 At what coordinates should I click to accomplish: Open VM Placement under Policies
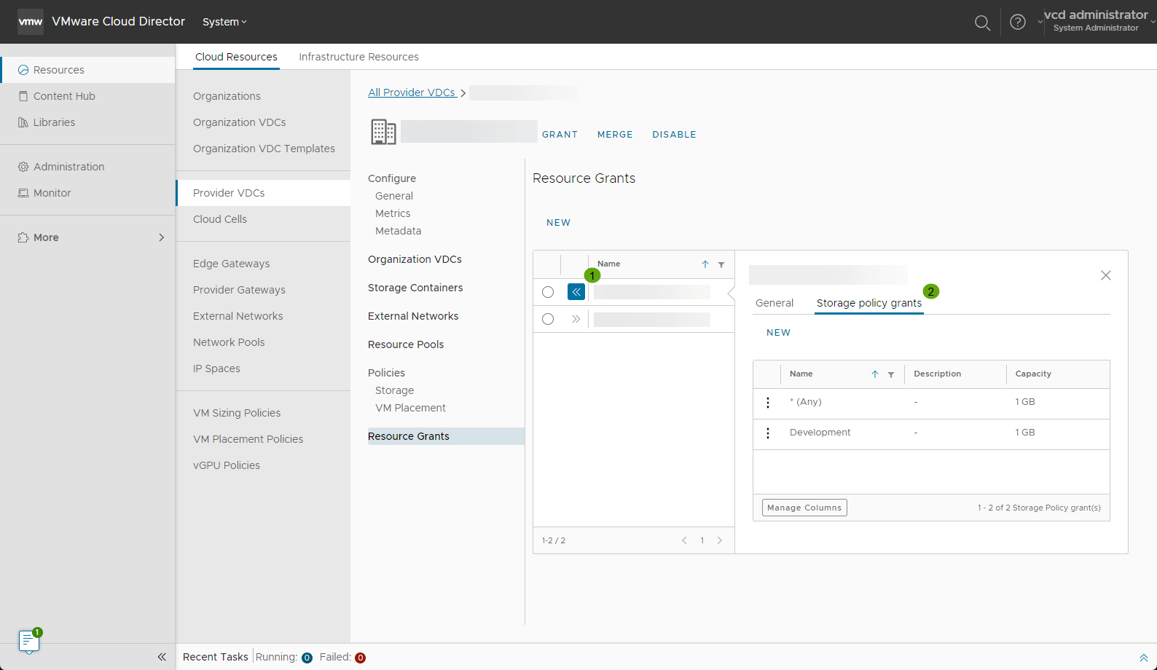410,408
